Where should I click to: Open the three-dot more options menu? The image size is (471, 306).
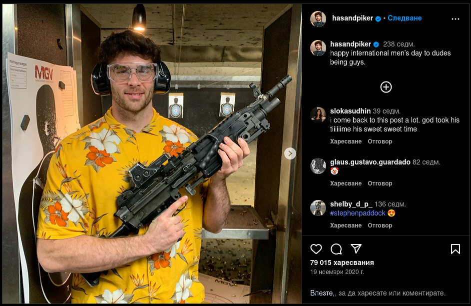coord(456,19)
